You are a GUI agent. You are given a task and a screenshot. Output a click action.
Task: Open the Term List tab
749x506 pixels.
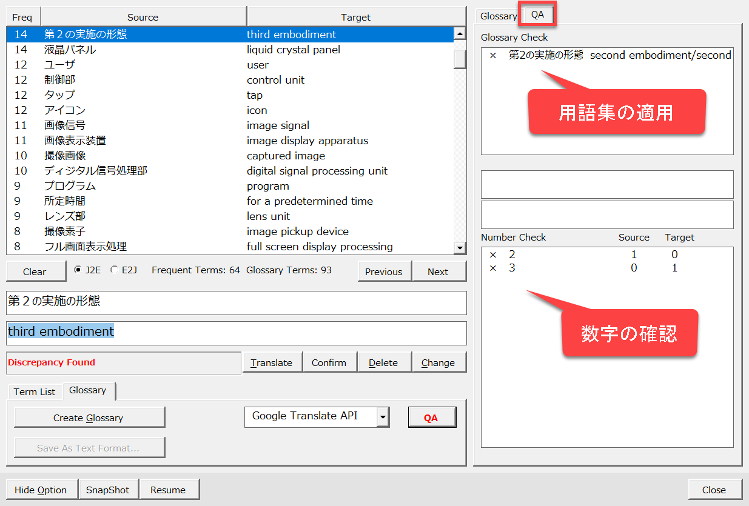(35, 391)
